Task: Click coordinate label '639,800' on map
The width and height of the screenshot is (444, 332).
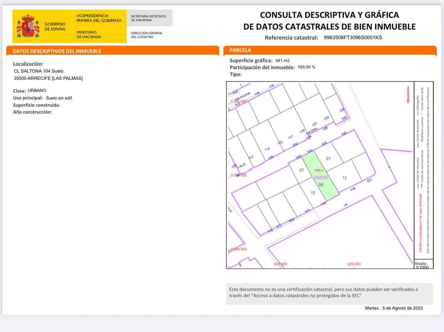Action: pos(280,264)
